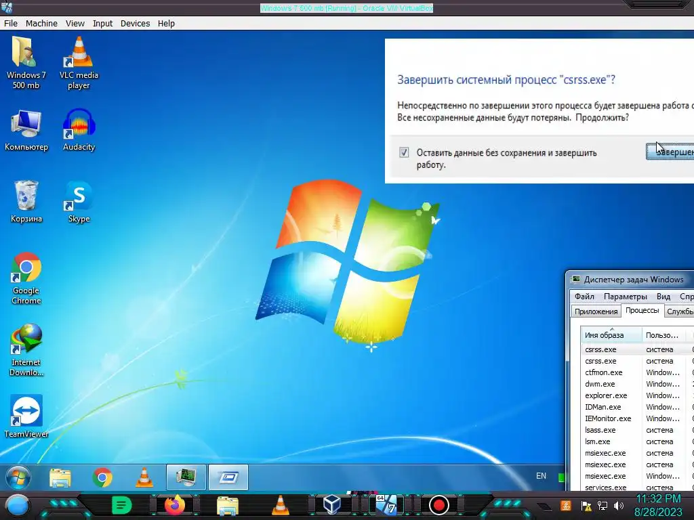The image size is (694, 520).
Task: Open the VirtualBox Help menu
Action: click(x=166, y=24)
